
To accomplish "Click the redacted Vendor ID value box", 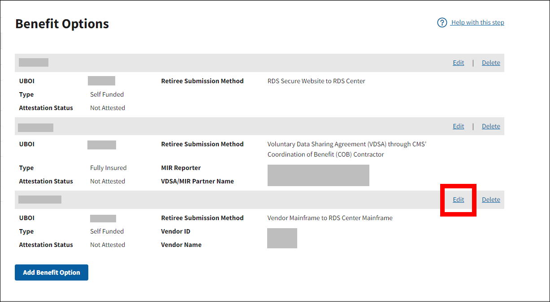I will click(x=282, y=238).
